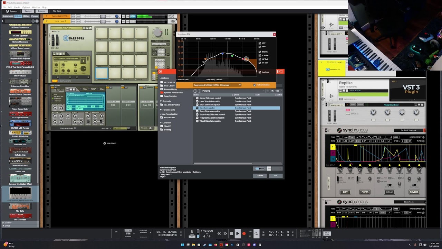
Task: Adjust Augmented GRAND channel level fader
Action: tap(103, 16)
